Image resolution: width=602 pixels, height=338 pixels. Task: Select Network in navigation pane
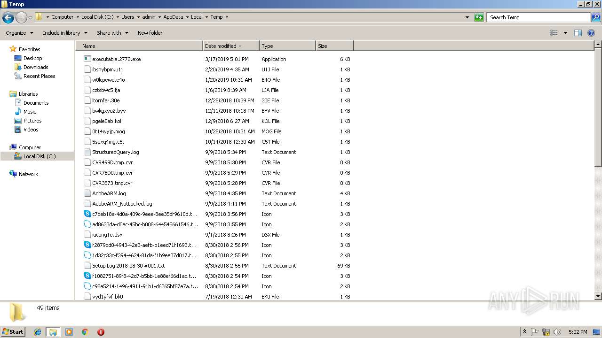28,174
